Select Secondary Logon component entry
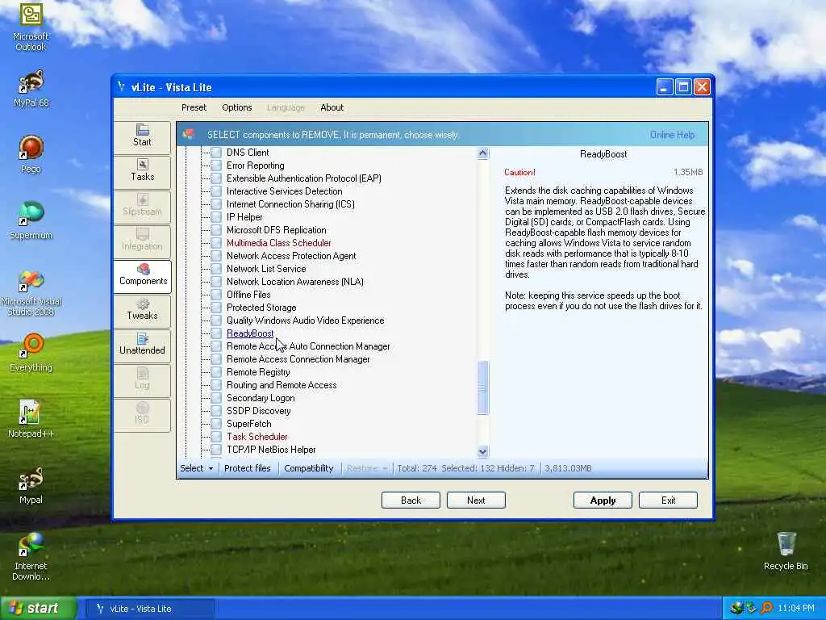826x620 pixels. tap(261, 398)
